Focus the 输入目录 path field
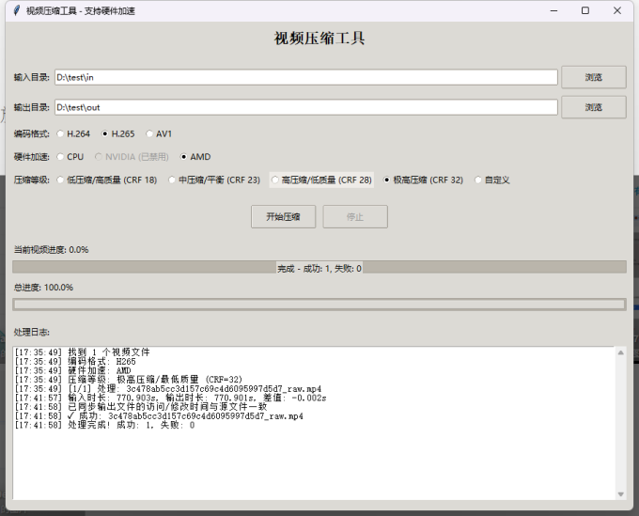 306,77
